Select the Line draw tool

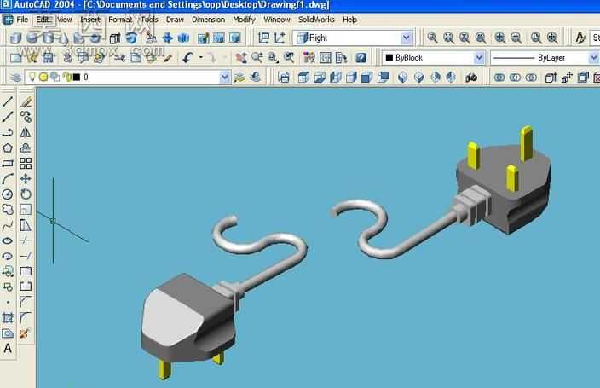click(8, 101)
